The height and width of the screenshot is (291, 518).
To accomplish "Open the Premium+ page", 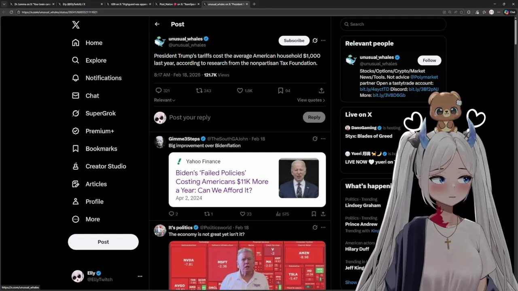I will point(93,131).
